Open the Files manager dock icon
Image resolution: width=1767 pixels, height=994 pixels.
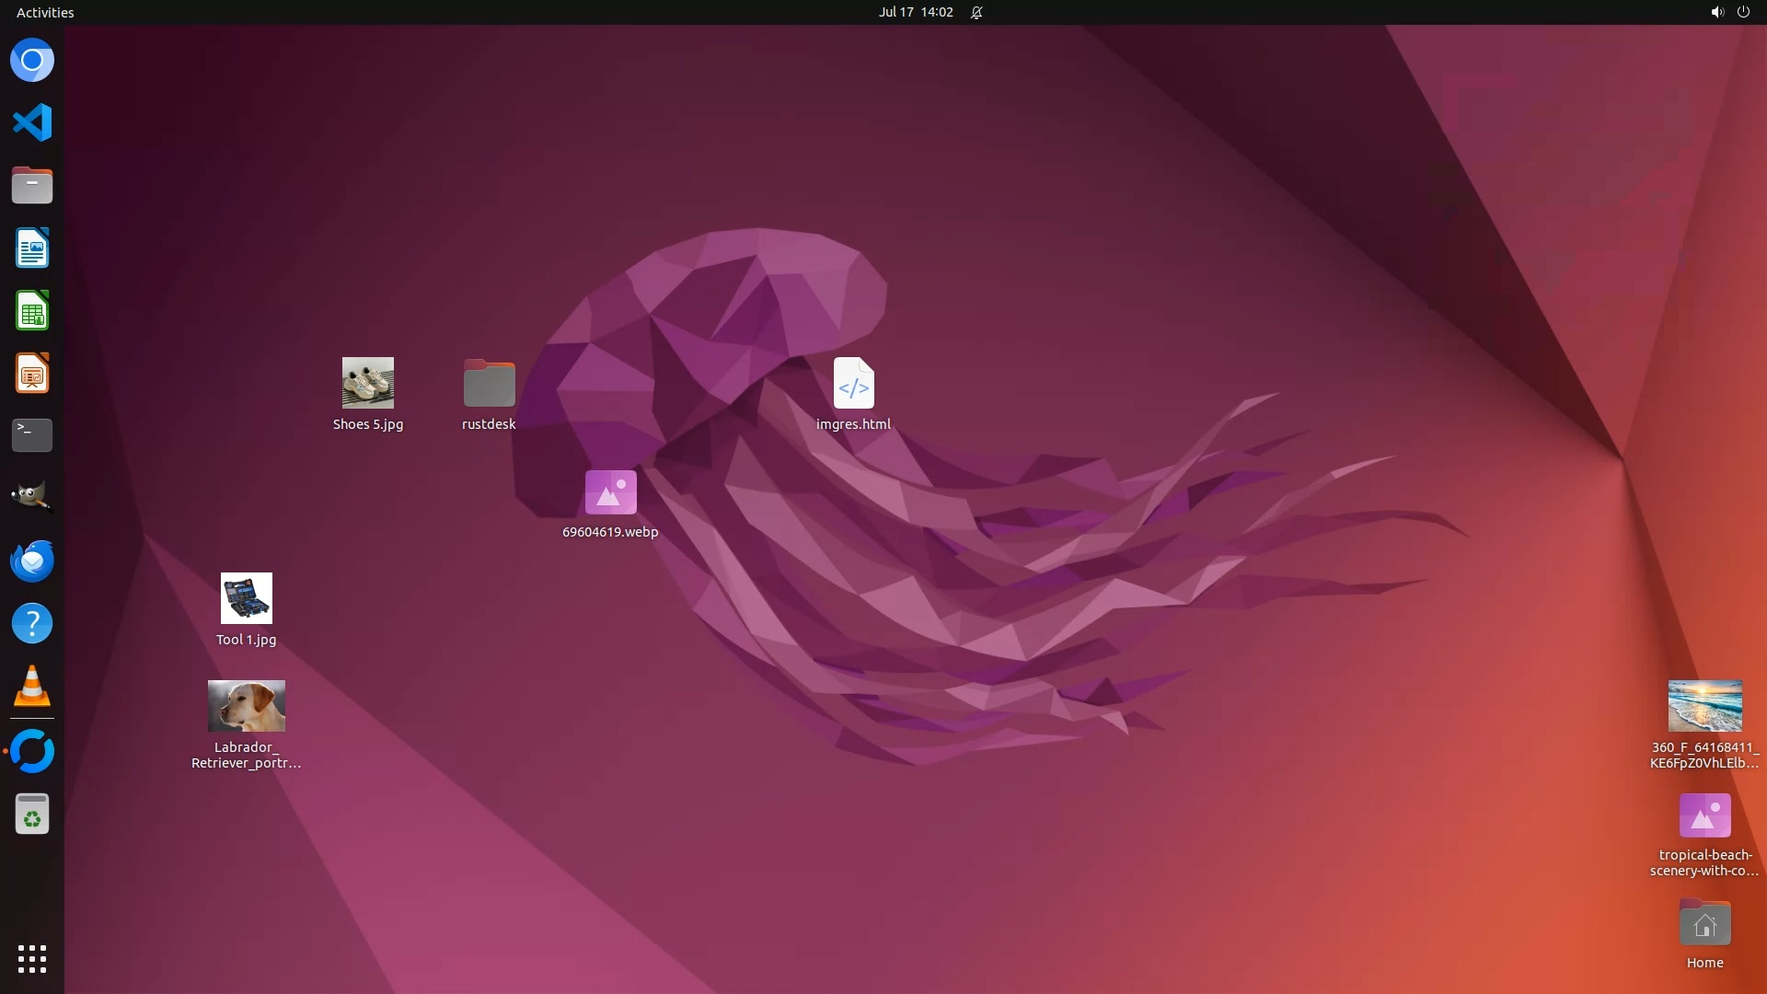[32, 186]
